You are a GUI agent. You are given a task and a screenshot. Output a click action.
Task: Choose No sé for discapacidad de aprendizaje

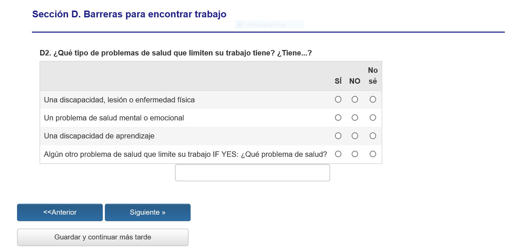point(373,136)
